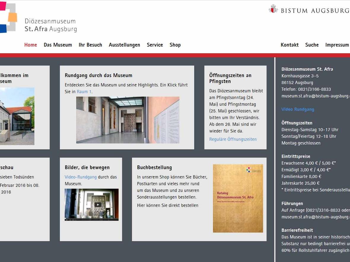Click the Kornhausgasse 3–5 address line
This screenshot has width=350, height=262.
point(300,76)
